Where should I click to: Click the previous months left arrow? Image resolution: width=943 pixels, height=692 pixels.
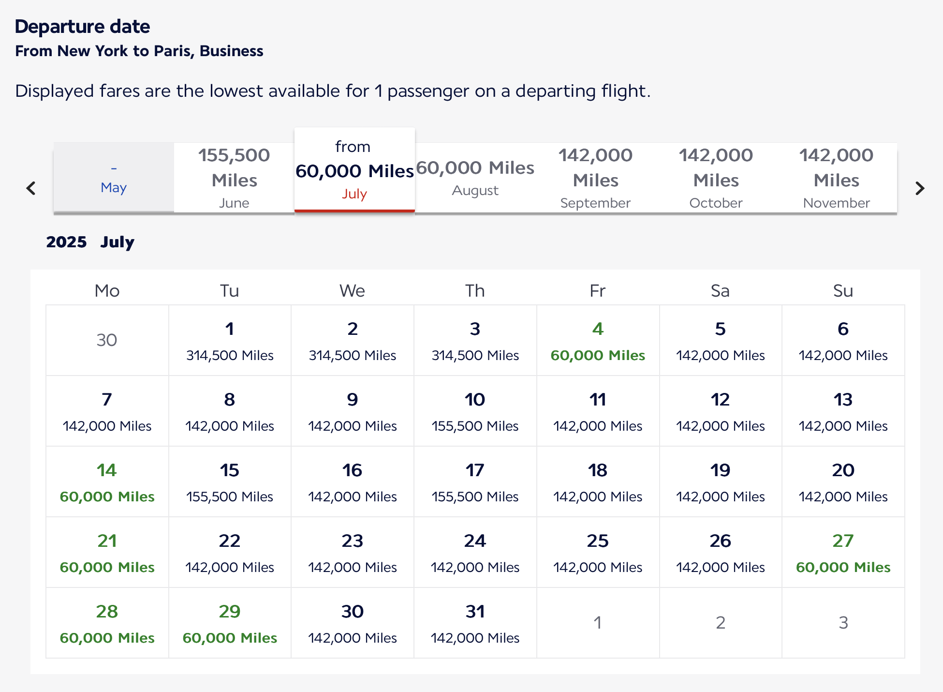(x=31, y=188)
